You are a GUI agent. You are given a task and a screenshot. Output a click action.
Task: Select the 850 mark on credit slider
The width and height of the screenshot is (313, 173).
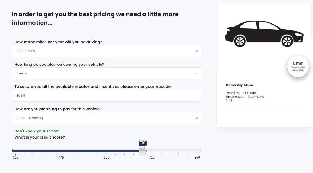[x=197, y=157]
